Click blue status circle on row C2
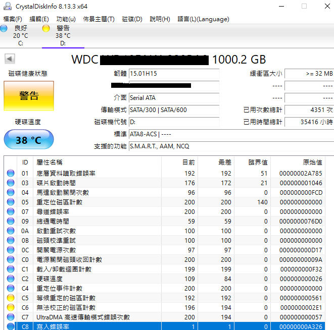 [11, 279]
